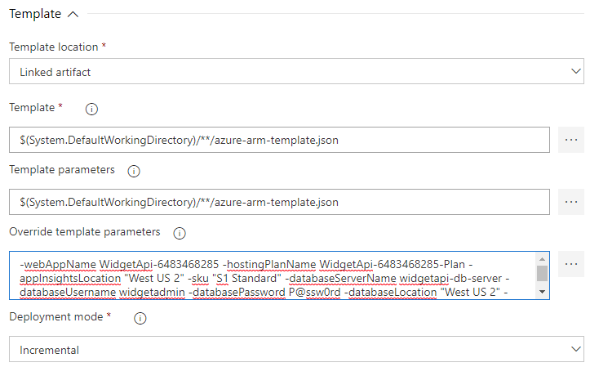Viewport: 590px width, 376px height.
Task: Open the Deployment mode Incremental dropdown
Action: [x=296, y=349]
